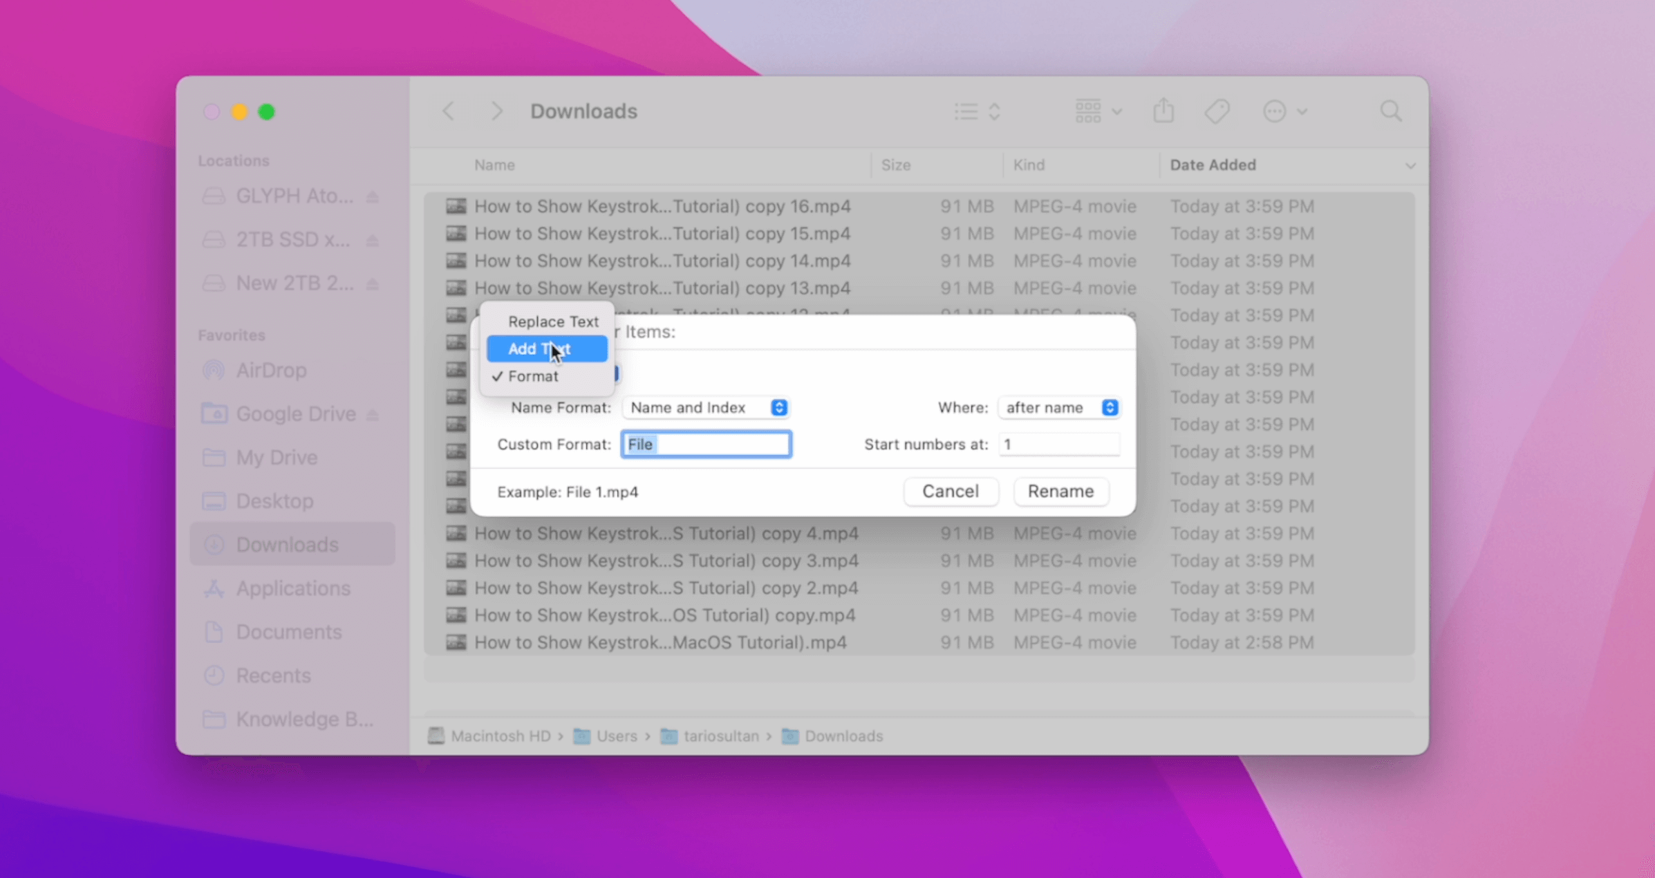Switch to list view using the view toggle
This screenshot has height=878, width=1655.
[x=966, y=111]
